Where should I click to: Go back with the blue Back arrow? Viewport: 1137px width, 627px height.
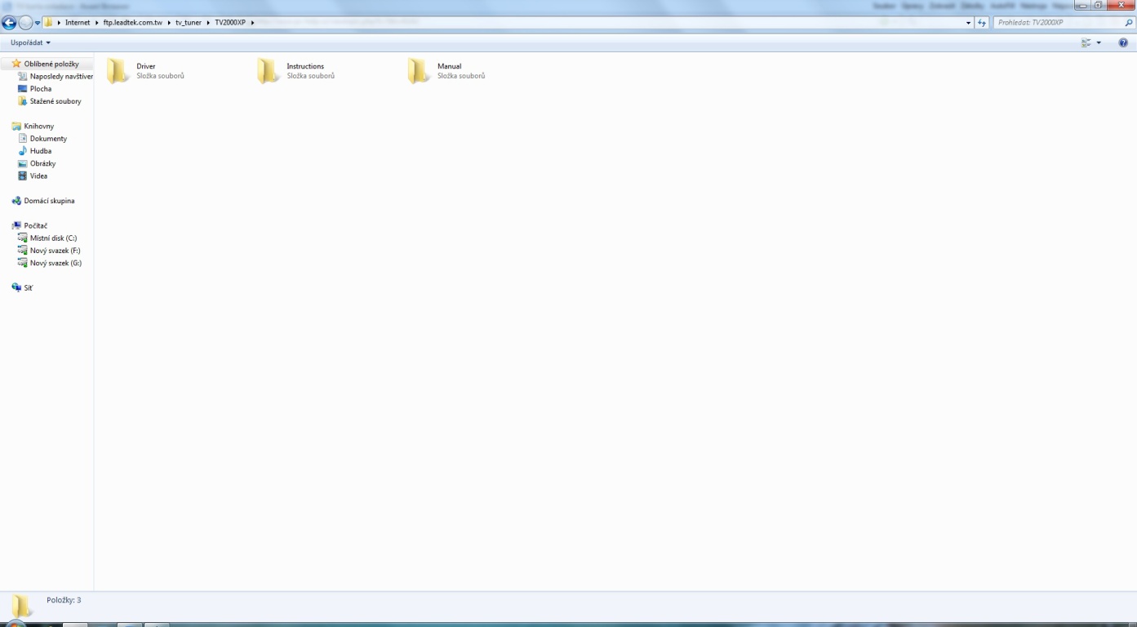pyautogui.click(x=9, y=23)
